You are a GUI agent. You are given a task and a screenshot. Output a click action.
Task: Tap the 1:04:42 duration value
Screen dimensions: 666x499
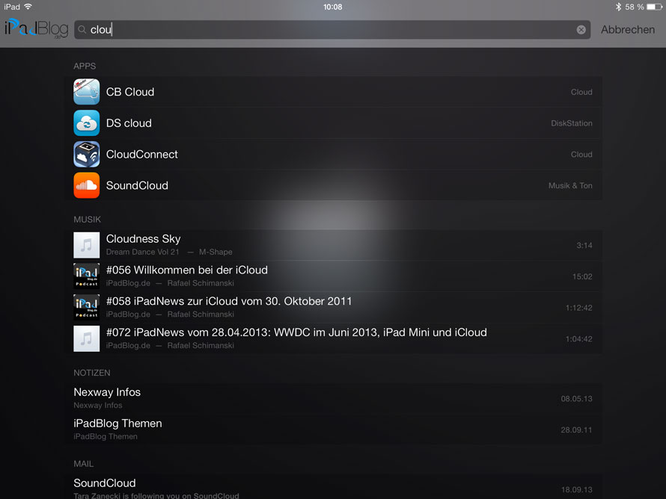pyautogui.click(x=578, y=338)
